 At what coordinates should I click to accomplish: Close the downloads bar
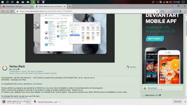coord(185,101)
